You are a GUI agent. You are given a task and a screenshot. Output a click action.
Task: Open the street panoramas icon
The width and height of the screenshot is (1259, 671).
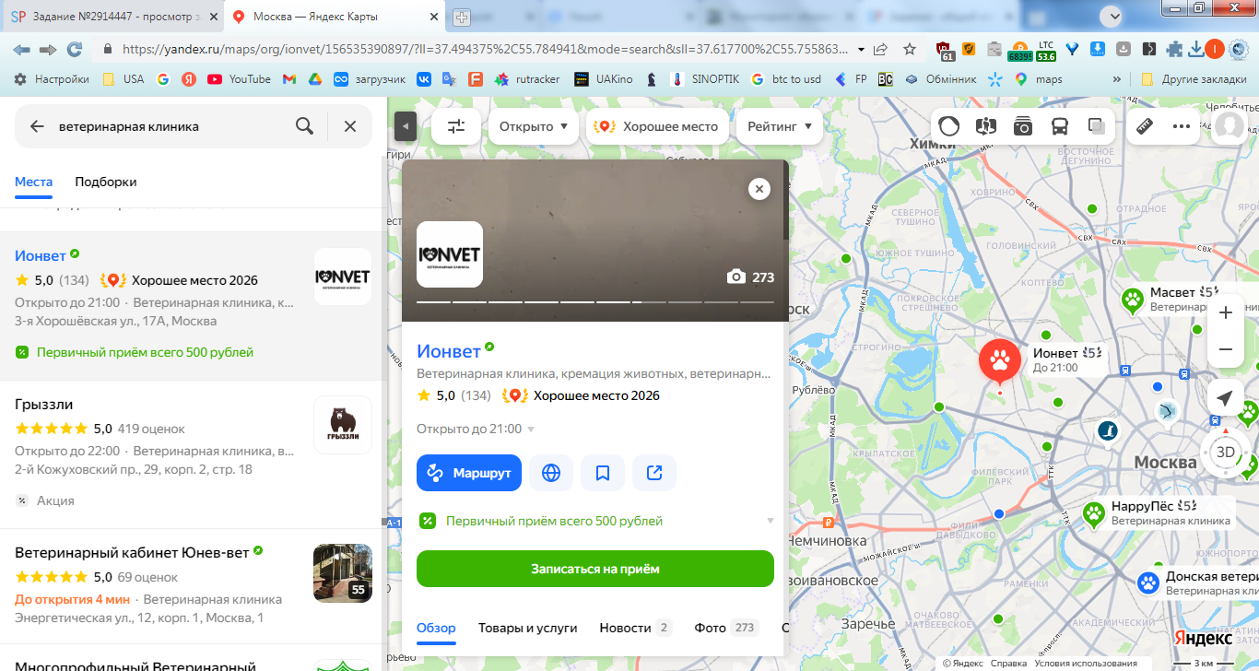point(986,126)
